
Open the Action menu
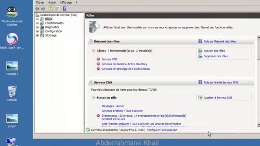(x=52, y=2)
